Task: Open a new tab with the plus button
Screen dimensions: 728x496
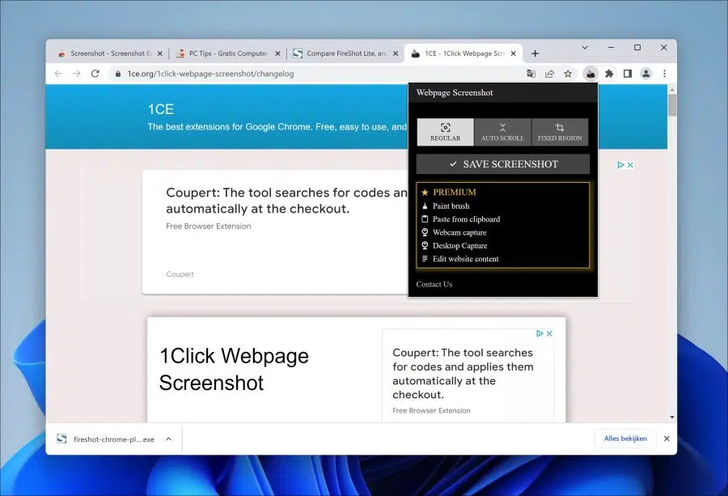Action: 535,53
